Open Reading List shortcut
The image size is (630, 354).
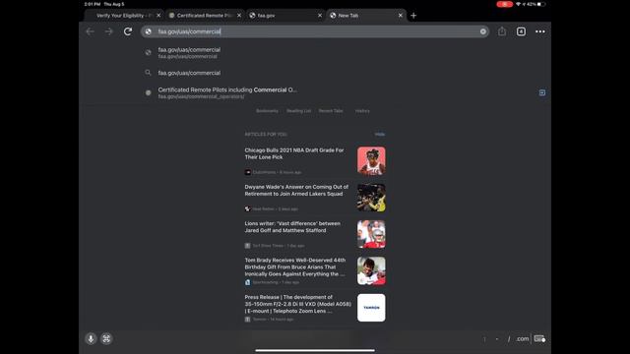[x=298, y=111]
